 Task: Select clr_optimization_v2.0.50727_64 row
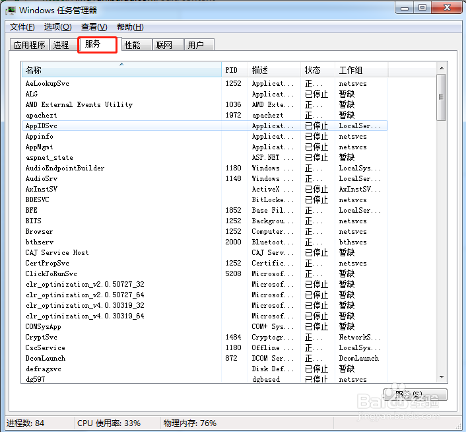pos(205,295)
